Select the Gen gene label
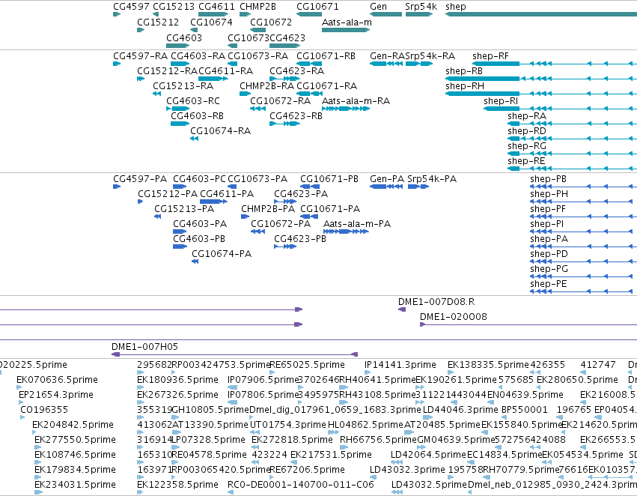Screen dimensions: 637x496 click(378, 7)
